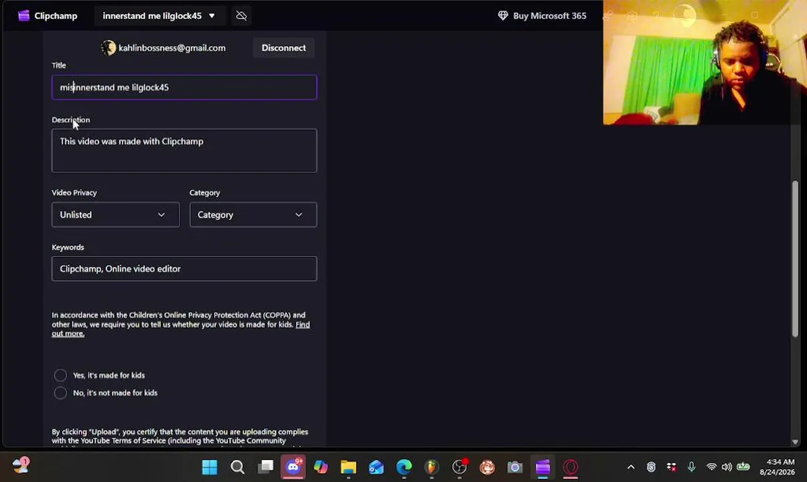Open the Category dropdown
Viewport: 807px width, 482px height.
pos(253,215)
